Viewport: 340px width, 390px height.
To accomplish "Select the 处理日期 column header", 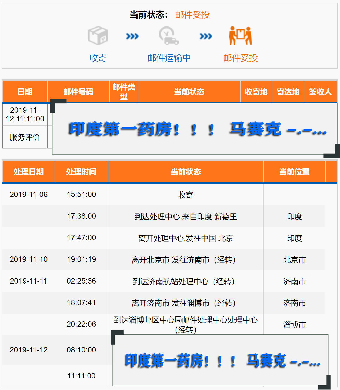I will (x=28, y=172).
